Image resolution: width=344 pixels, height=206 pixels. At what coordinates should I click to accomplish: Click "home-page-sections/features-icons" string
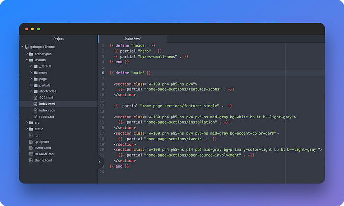click(183, 89)
